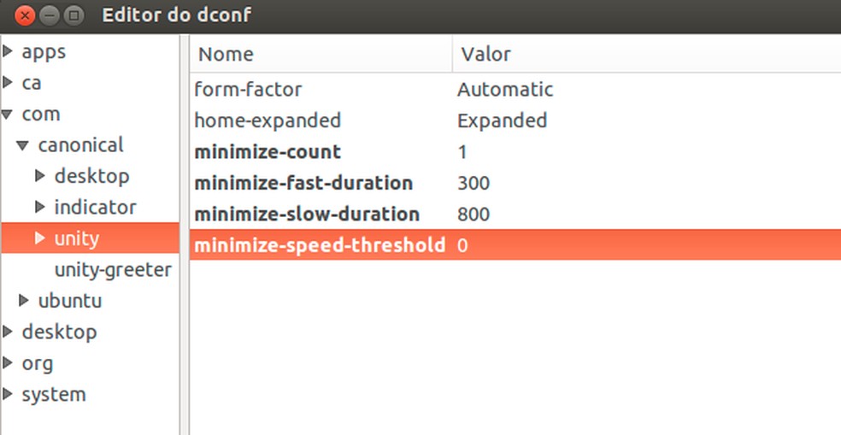
Task: Select the unity entry in tree
Action: [x=77, y=238]
